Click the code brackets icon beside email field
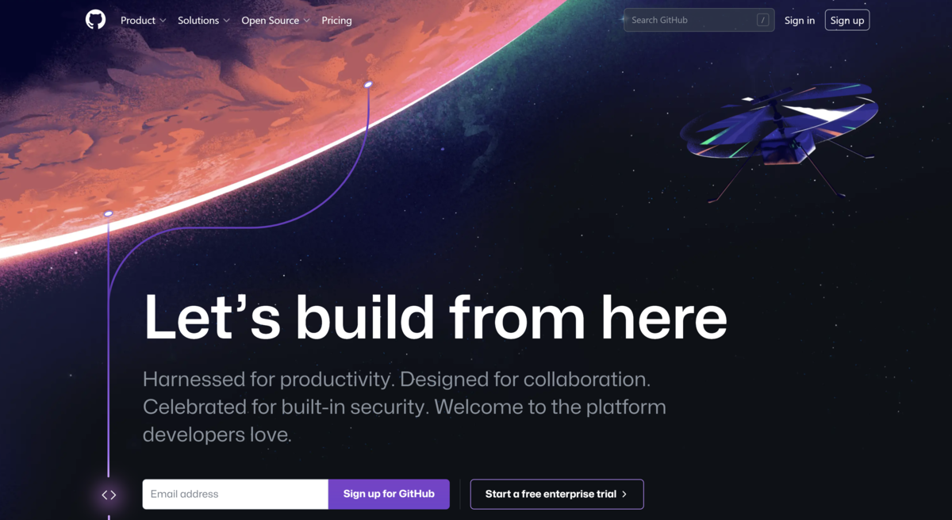The height and width of the screenshot is (520, 952). (109, 495)
